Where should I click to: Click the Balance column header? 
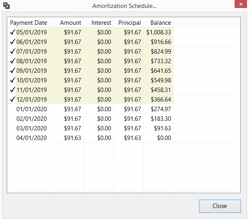(160, 23)
